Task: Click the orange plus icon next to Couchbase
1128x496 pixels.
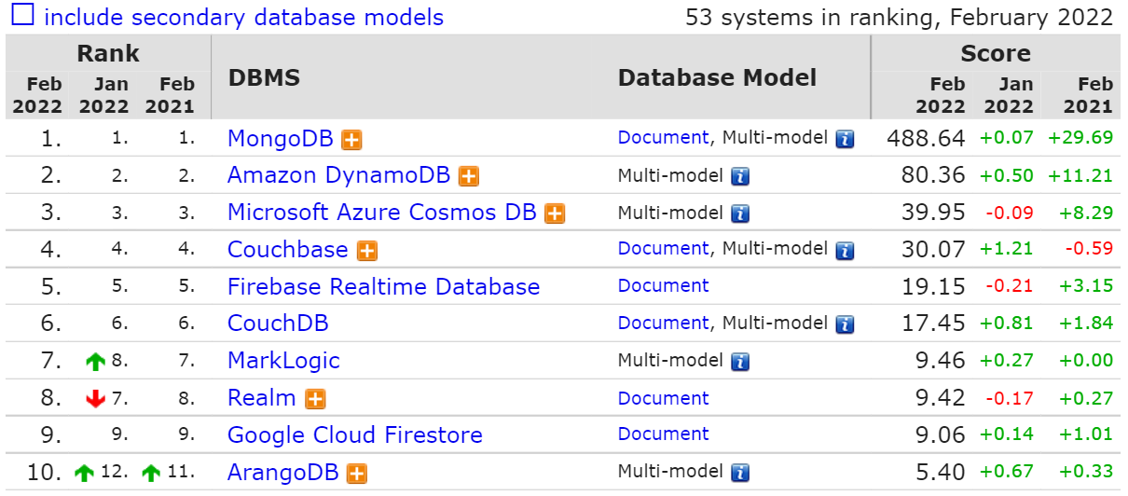Action: (367, 251)
